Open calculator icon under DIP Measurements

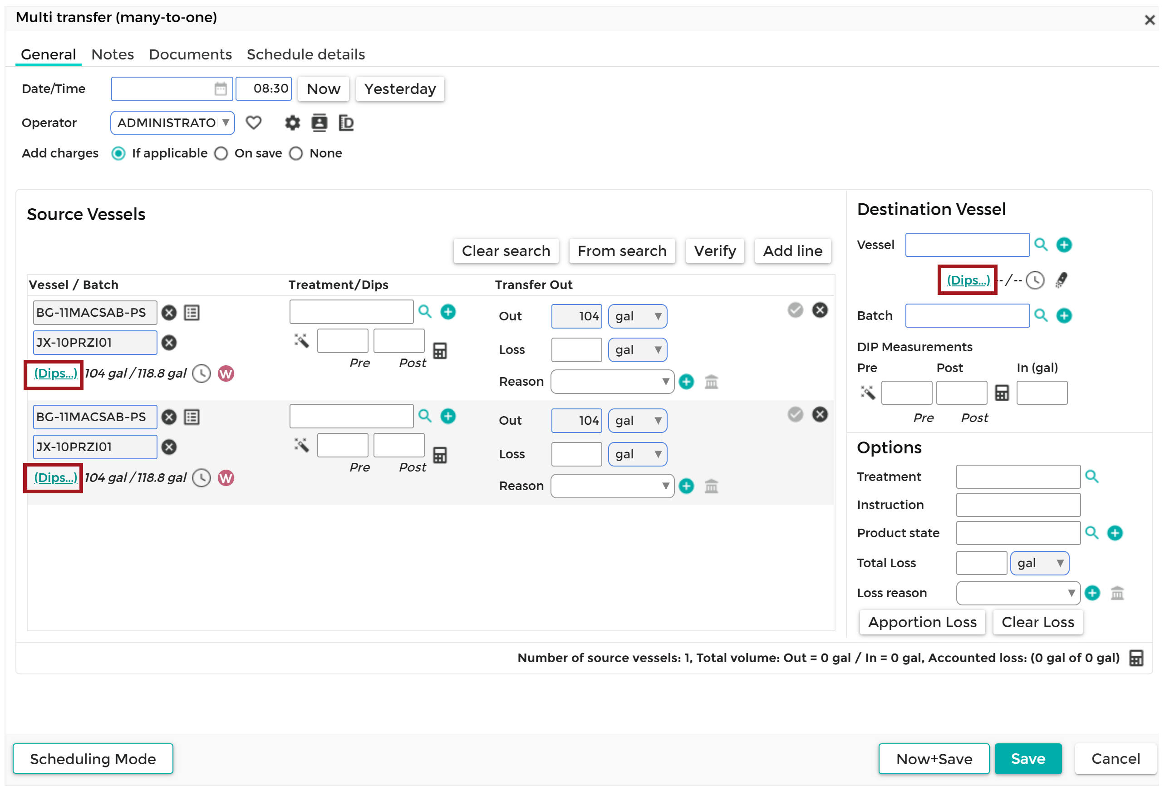tap(1002, 393)
